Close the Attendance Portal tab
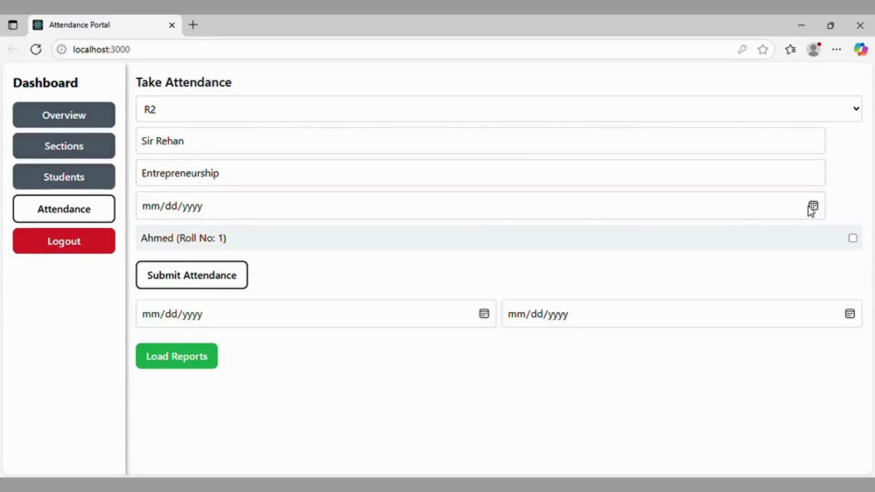Image resolution: width=875 pixels, height=492 pixels. point(171,25)
